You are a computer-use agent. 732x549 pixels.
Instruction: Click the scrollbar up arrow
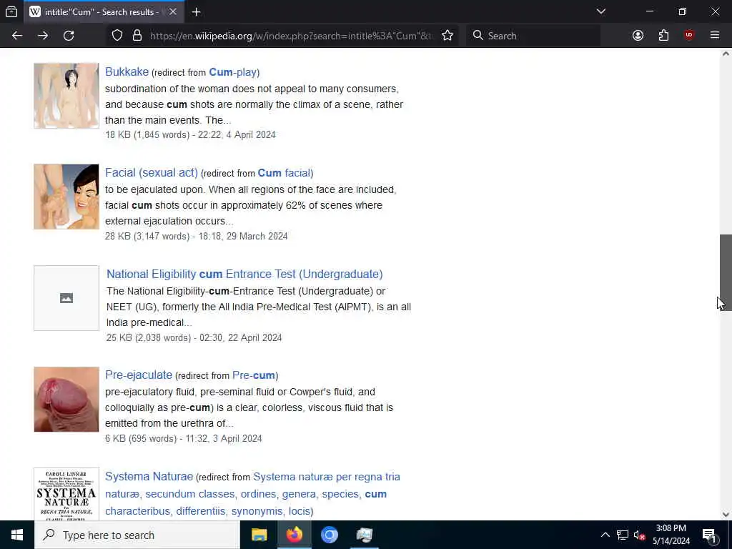pos(726,54)
